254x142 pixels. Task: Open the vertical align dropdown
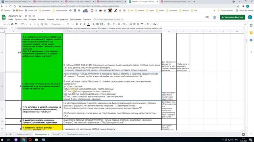pos(114,24)
